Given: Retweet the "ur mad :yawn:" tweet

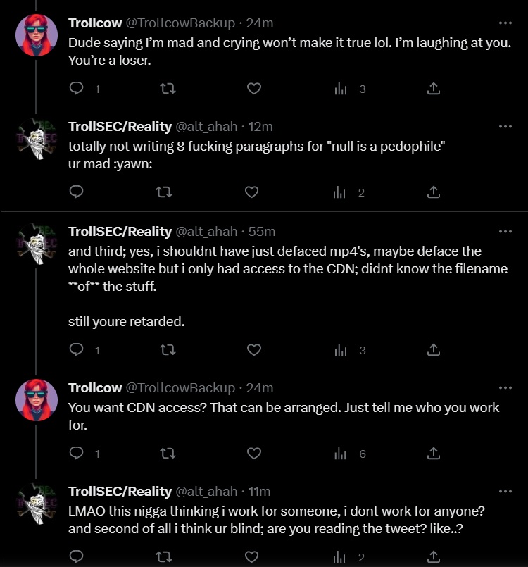Looking at the screenshot, I should click(167, 192).
